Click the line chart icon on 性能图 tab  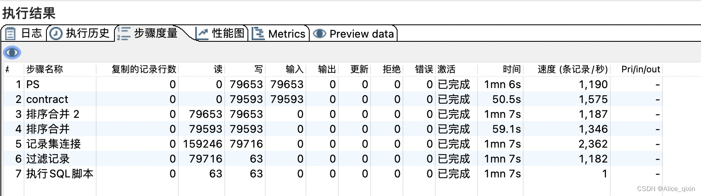click(202, 33)
